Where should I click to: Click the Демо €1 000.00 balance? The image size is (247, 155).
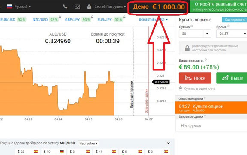pos(159,7)
